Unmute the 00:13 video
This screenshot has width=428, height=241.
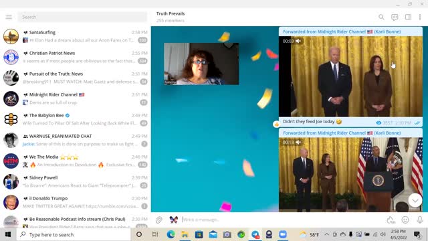point(298,142)
